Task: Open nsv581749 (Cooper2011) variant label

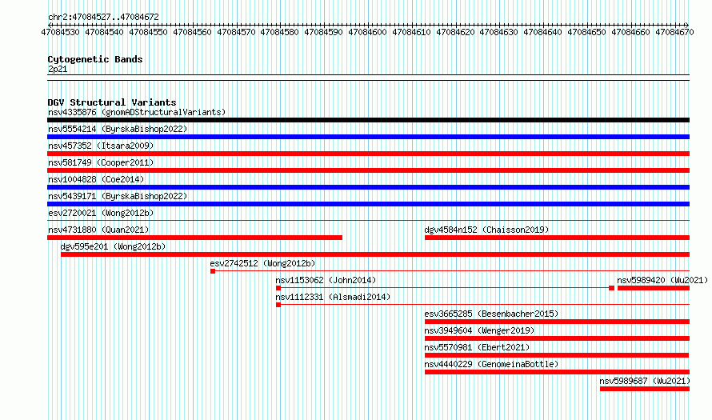Action: [101, 162]
